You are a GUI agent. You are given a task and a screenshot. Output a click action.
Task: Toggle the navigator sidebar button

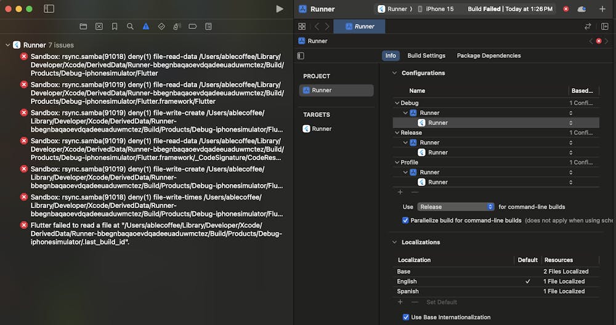click(49, 9)
